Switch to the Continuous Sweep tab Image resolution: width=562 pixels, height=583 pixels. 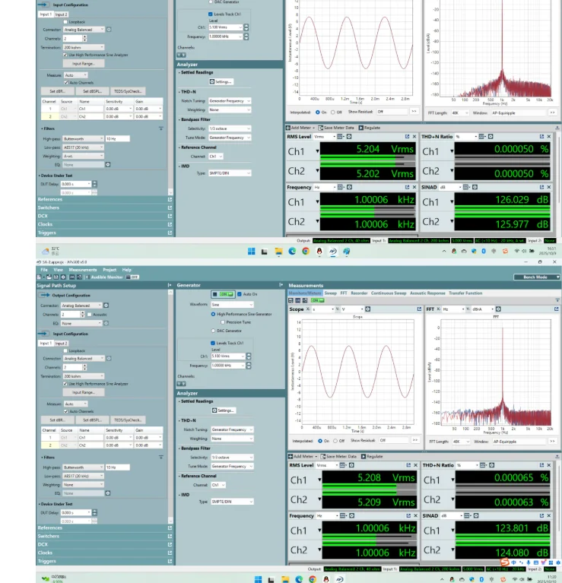pyautogui.click(x=389, y=293)
